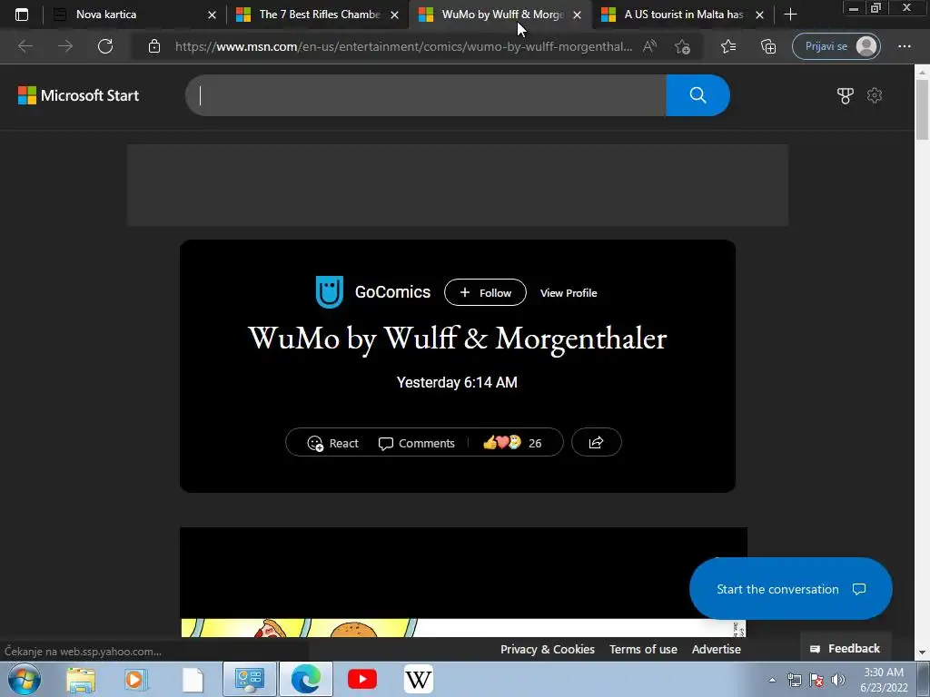The image size is (930, 697).
Task: Launch Windows Media Player from the taskbar
Action: tap(134, 679)
